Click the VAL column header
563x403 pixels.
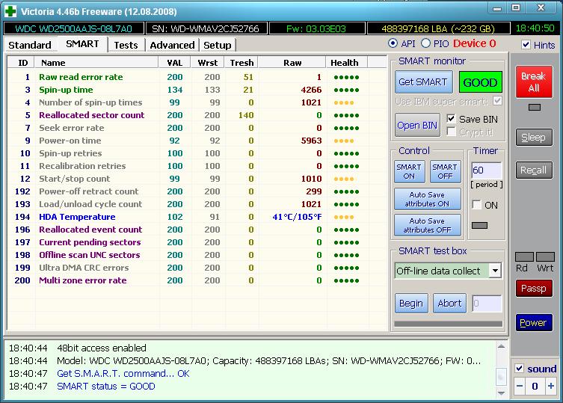pos(174,63)
